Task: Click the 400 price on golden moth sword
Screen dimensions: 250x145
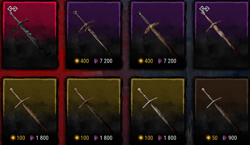Action: 148,61
